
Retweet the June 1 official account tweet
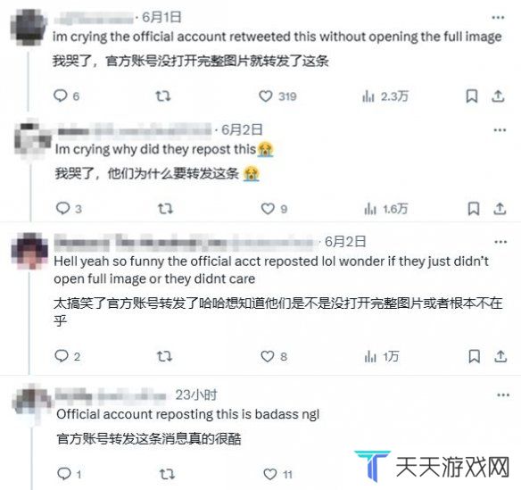pos(163,96)
